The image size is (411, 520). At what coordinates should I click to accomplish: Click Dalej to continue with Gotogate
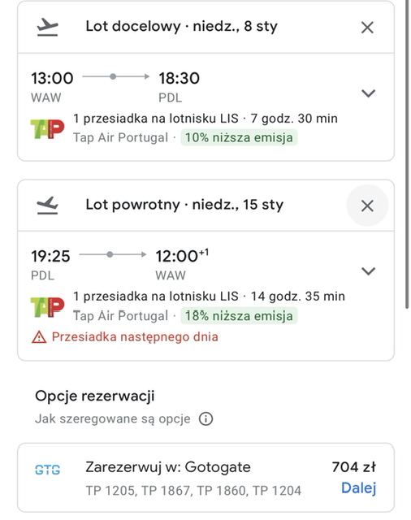point(359,487)
